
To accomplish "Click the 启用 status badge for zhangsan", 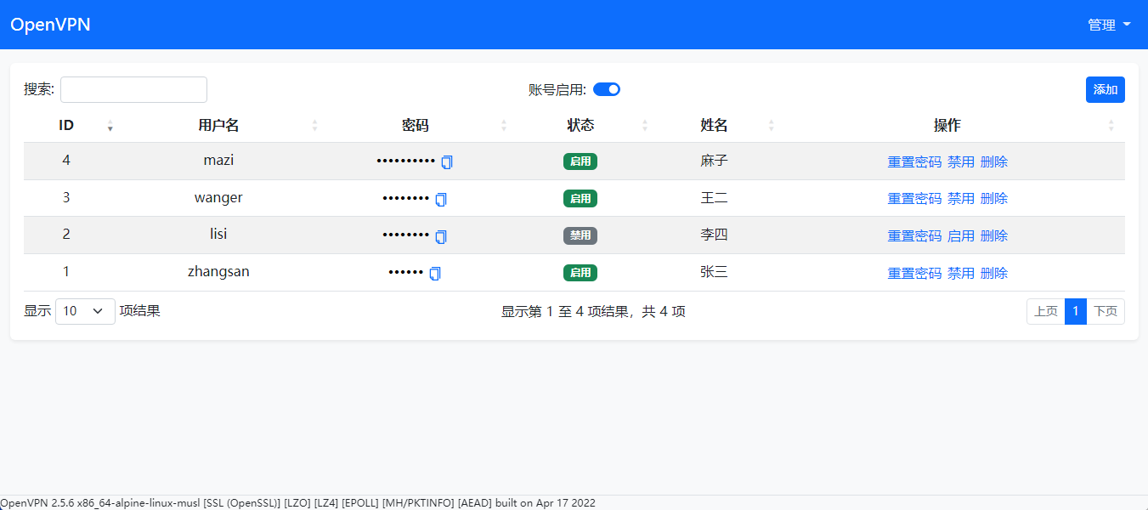I will pos(580,273).
